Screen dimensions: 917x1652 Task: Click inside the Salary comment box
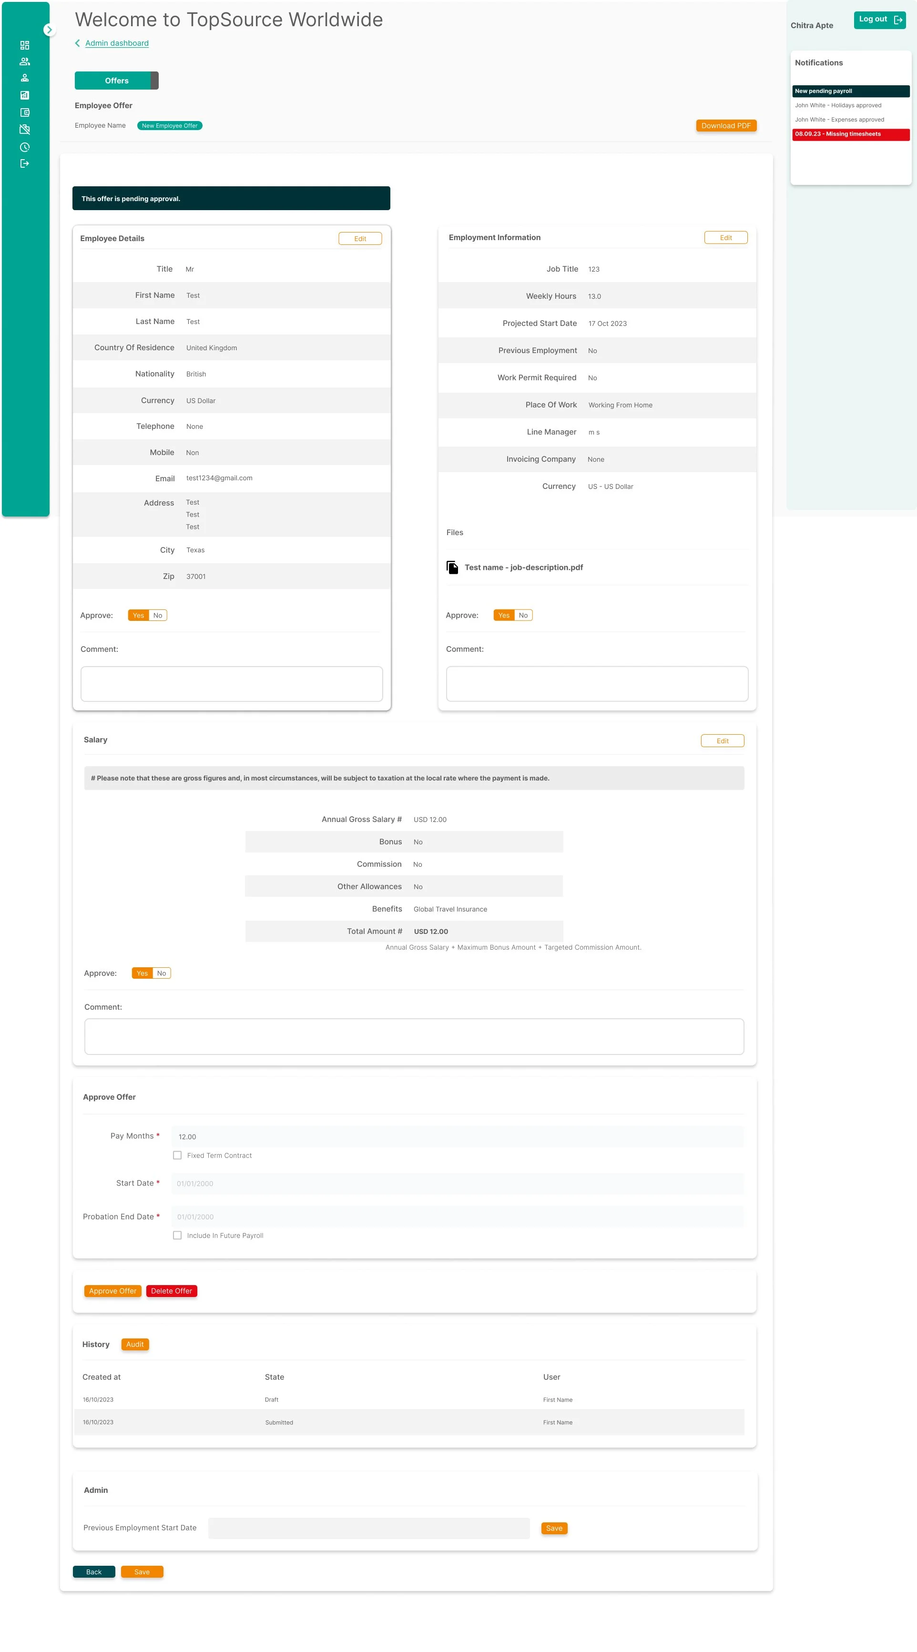(414, 1036)
